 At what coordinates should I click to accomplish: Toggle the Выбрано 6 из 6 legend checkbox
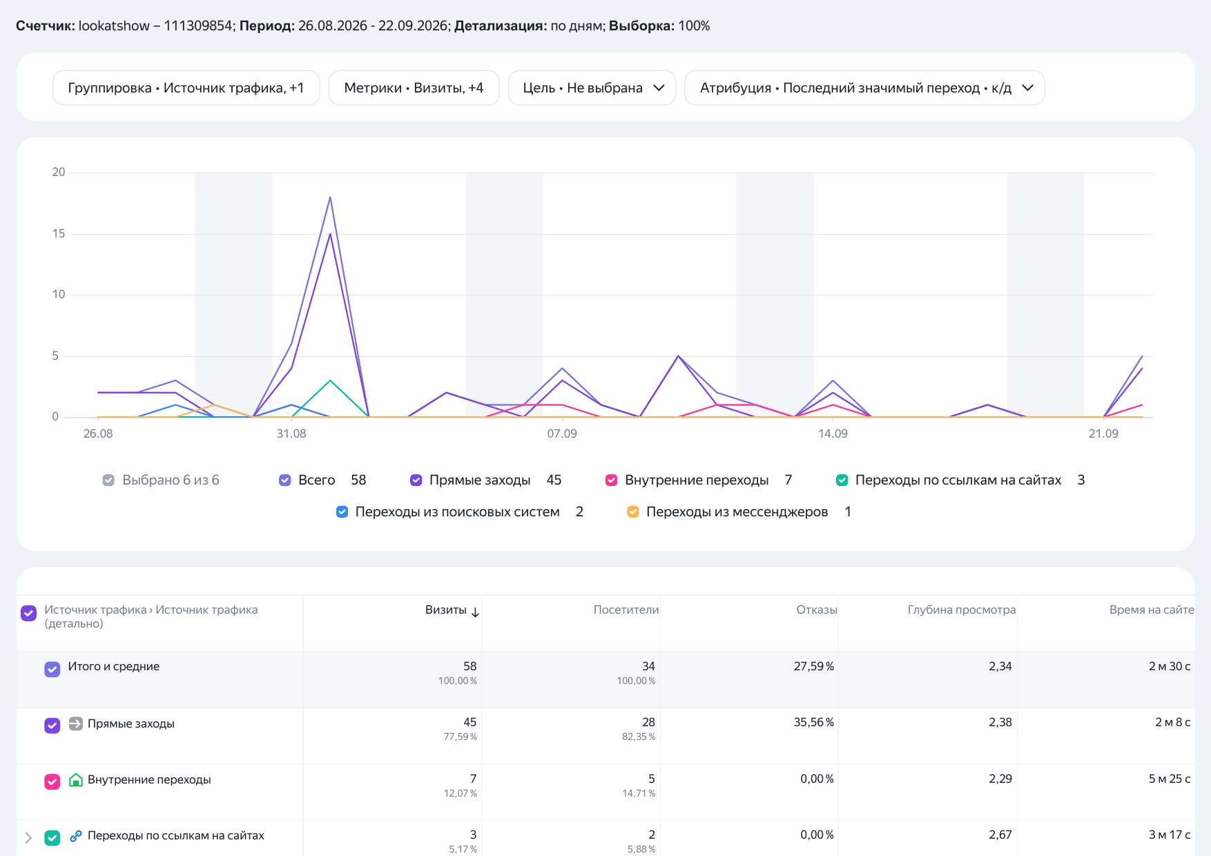(108, 480)
